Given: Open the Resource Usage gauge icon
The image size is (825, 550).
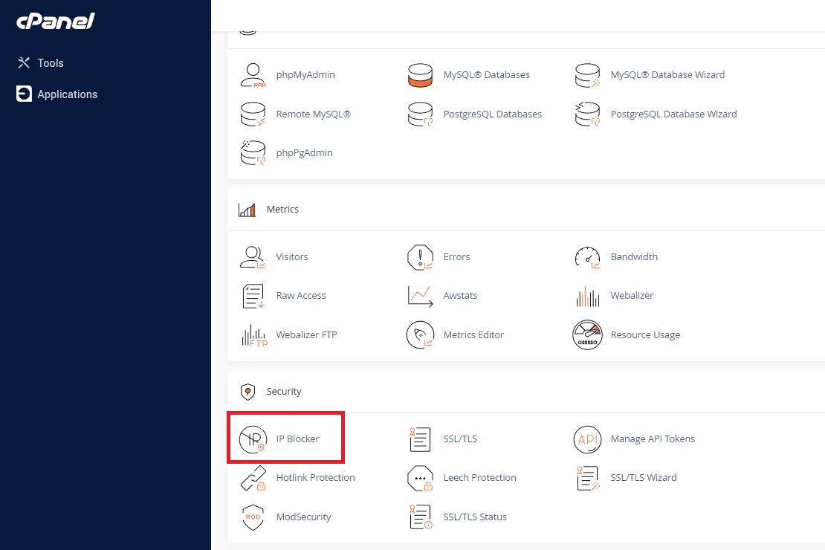Looking at the screenshot, I should (587, 334).
